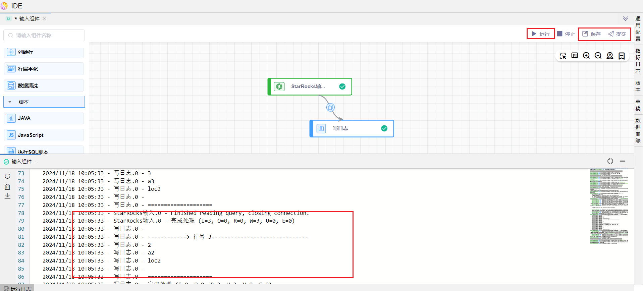The width and height of the screenshot is (643, 291).
Task: Click the component name search field
Action: (44, 36)
